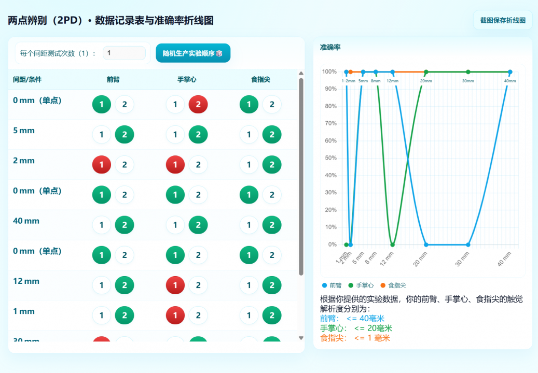The height and width of the screenshot is (373, 538).
Task: Click red option 1 for 前臂 in 2 mm row
Action: pyautogui.click(x=102, y=165)
